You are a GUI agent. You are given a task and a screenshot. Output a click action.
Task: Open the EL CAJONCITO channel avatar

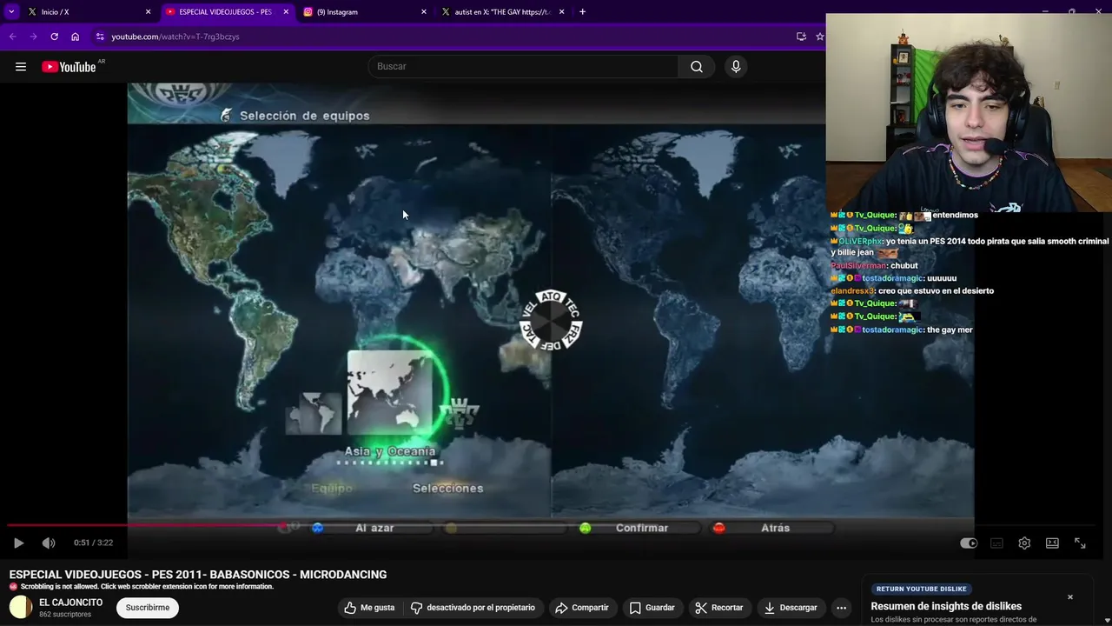[21, 608]
